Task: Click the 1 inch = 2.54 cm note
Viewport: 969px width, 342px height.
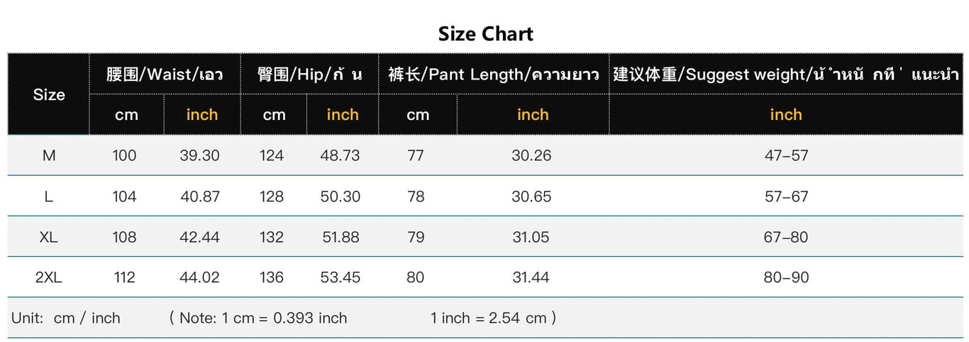Action: (489, 318)
